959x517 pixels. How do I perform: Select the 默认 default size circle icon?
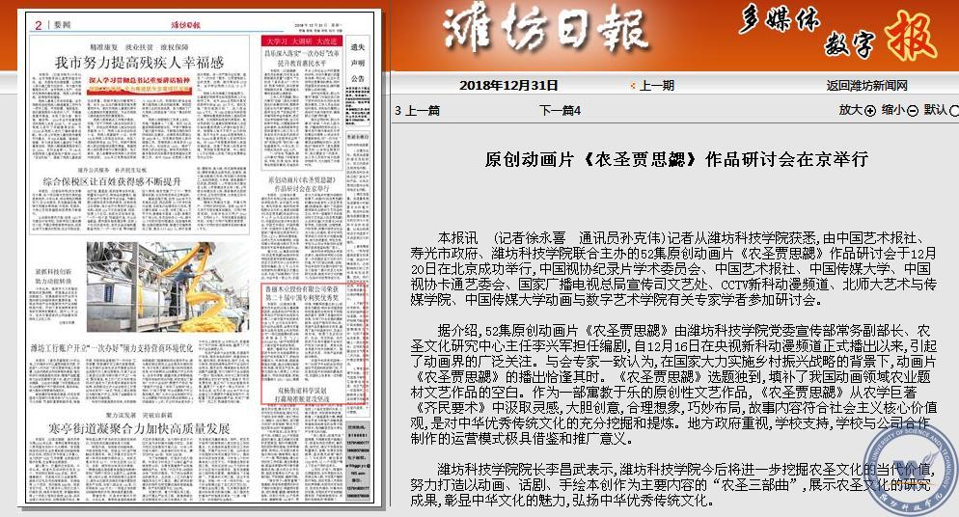pyautogui.click(x=954, y=111)
